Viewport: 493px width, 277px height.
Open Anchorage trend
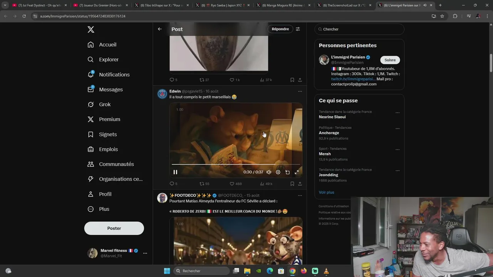(329, 133)
